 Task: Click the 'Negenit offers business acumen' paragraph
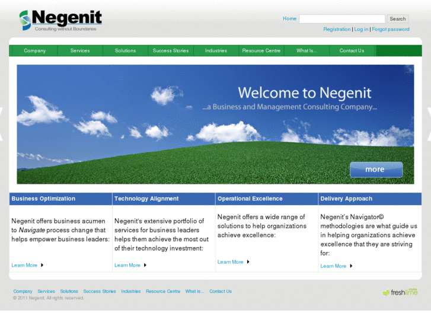60,230
